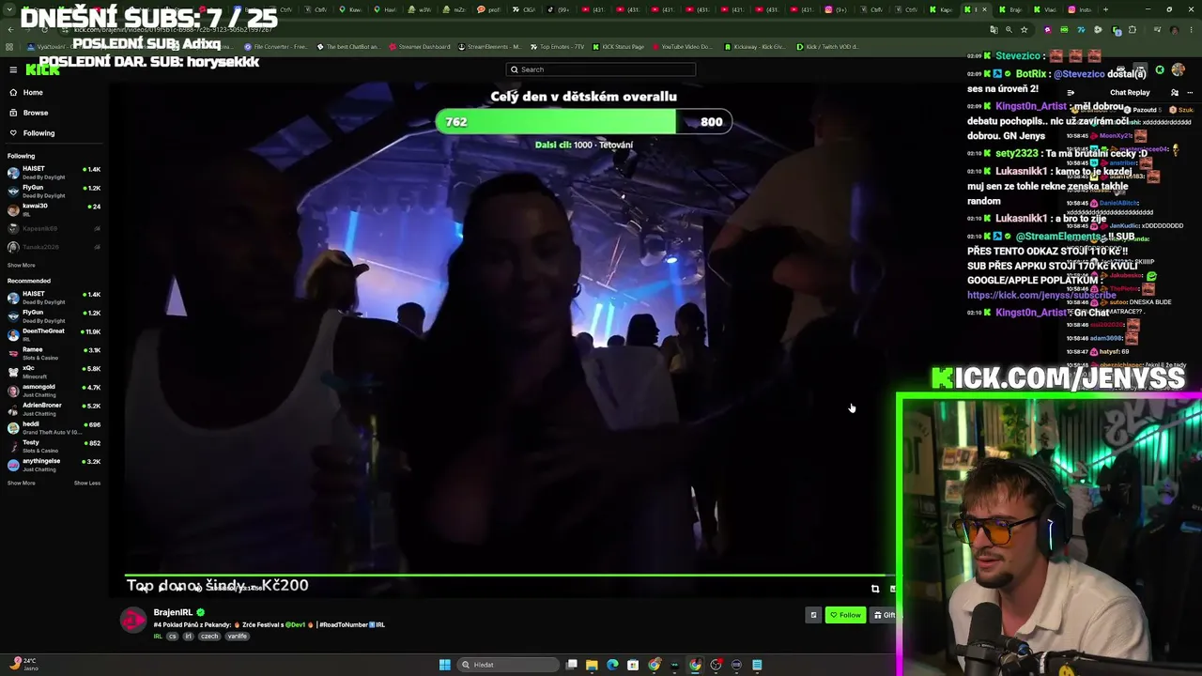The width and height of the screenshot is (1202, 676).
Task: Open File Explorer from the taskbar
Action: 592,665
